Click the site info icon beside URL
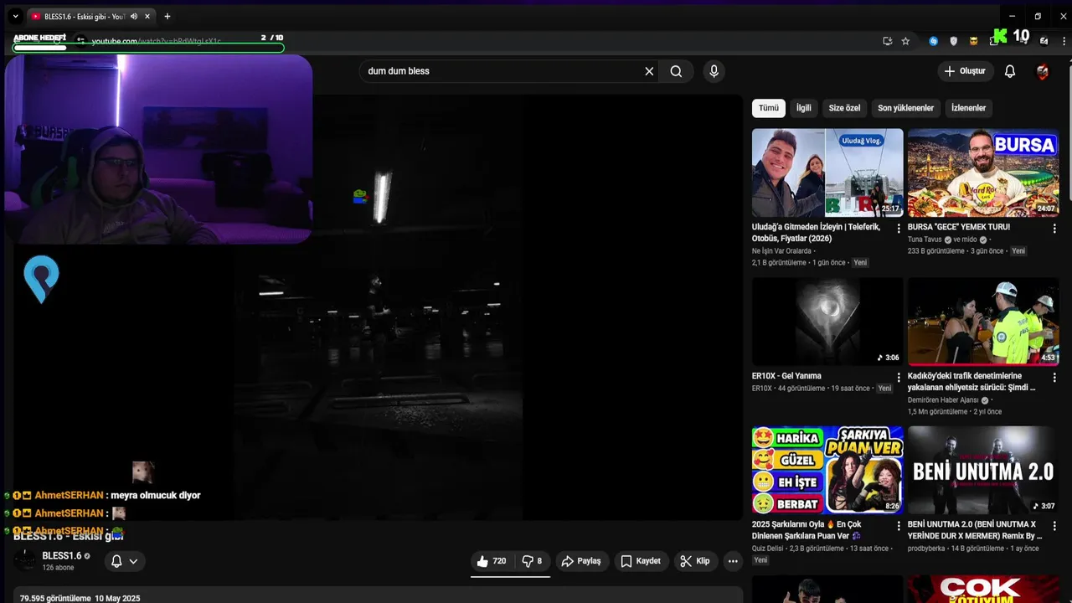Viewport: 1072px width, 603px height. (80, 40)
